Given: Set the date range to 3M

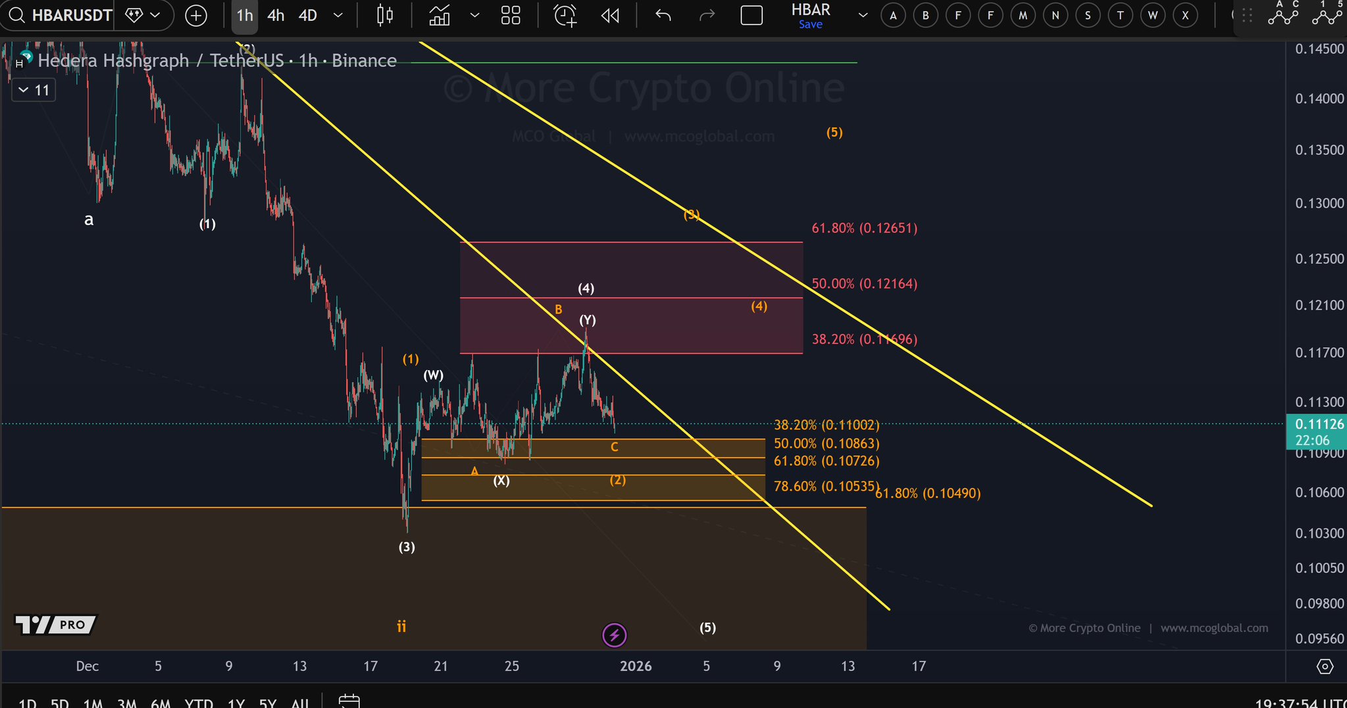Looking at the screenshot, I should point(127,703).
